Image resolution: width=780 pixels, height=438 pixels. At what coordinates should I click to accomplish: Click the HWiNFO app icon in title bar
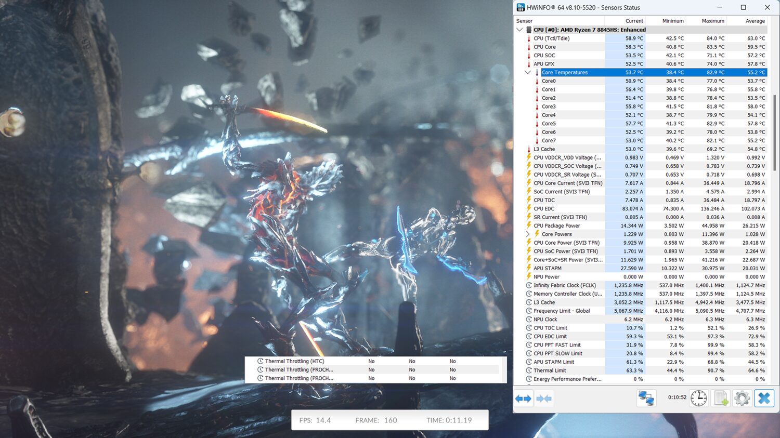pos(521,7)
